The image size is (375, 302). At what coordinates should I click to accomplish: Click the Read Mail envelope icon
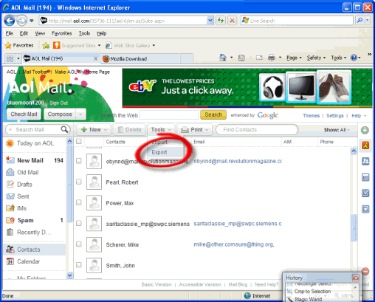pos(259,58)
